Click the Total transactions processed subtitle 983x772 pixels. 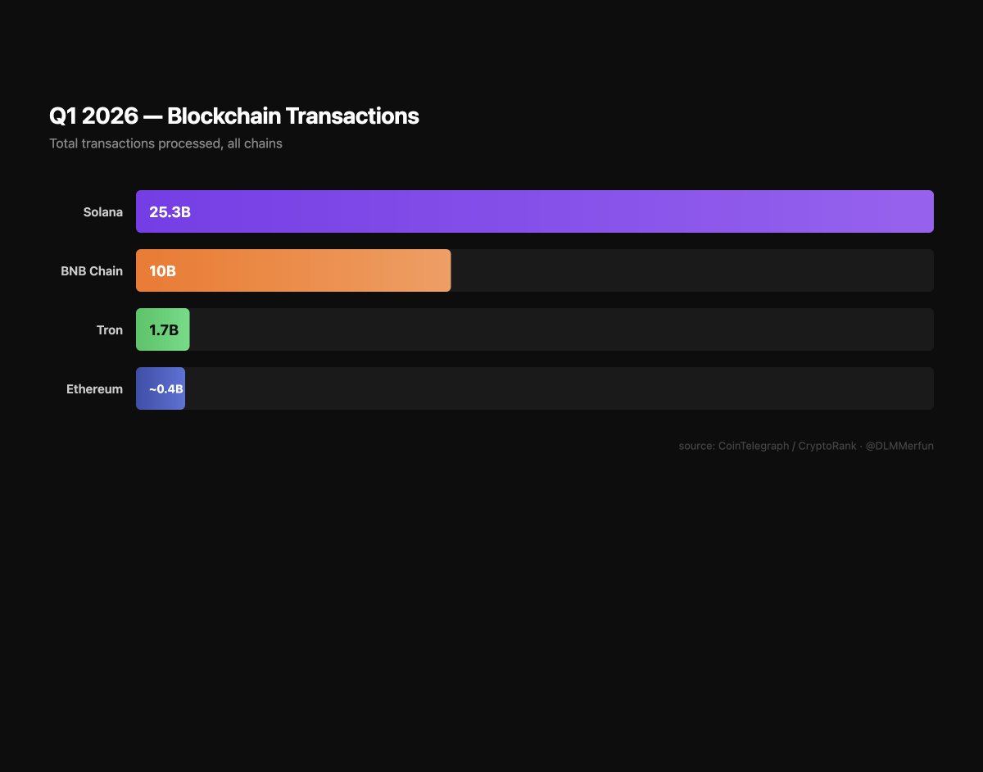pyautogui.click(x=165, y=143)
